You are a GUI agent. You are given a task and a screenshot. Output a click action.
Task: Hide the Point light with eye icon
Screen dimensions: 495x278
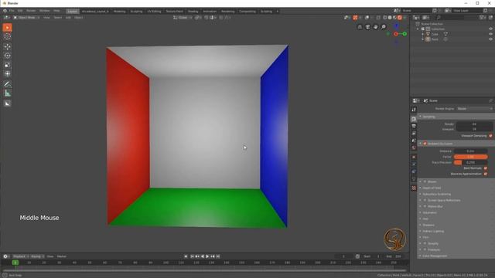[490, 39]
